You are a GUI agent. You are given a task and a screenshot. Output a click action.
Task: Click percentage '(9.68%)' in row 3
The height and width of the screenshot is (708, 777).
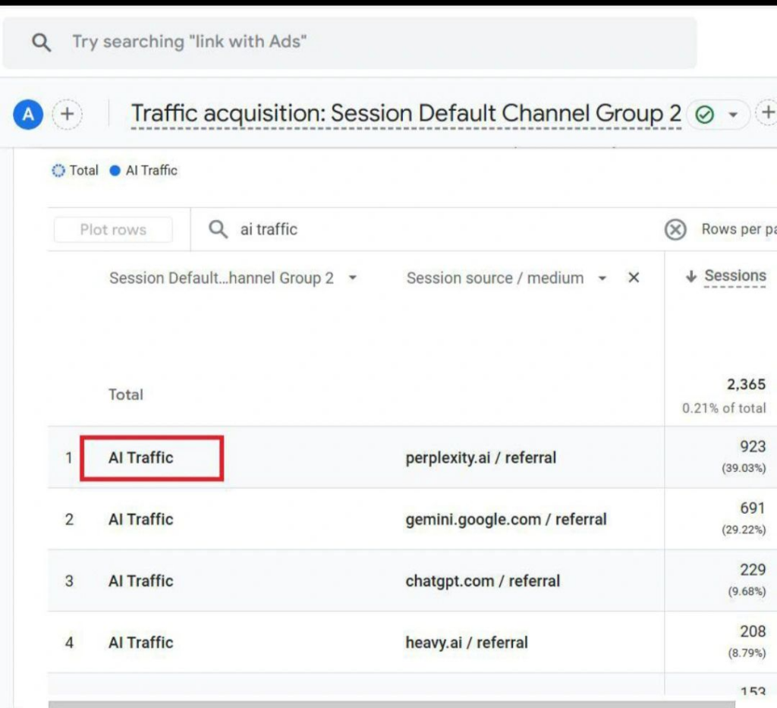click(747, 592)
